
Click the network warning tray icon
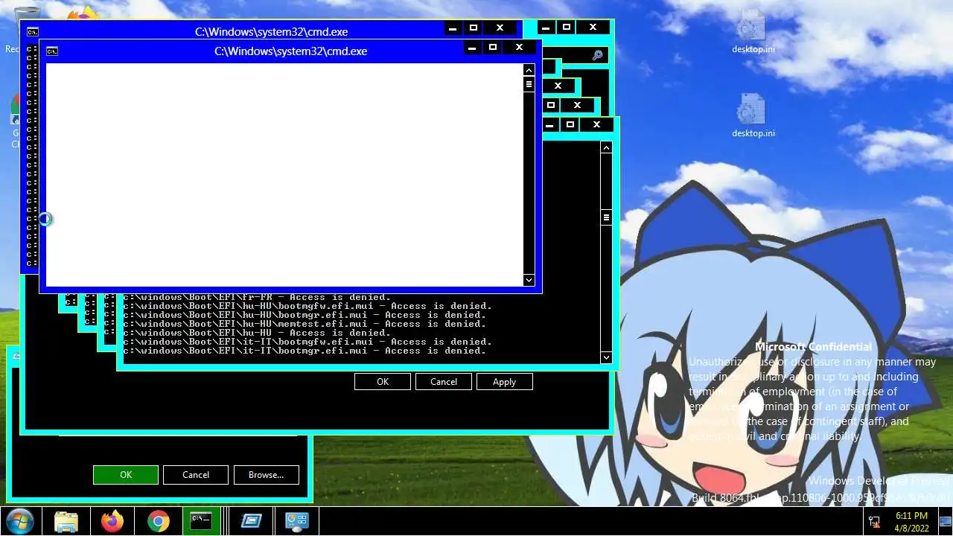coord(874,521)
